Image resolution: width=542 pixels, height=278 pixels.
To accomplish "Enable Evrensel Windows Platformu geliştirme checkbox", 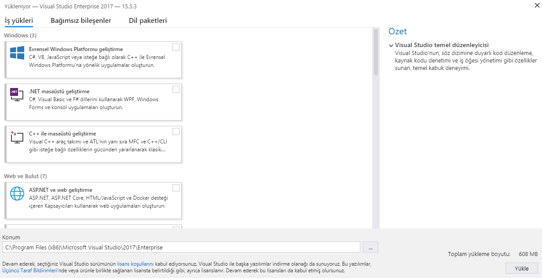I will [176, 47].
